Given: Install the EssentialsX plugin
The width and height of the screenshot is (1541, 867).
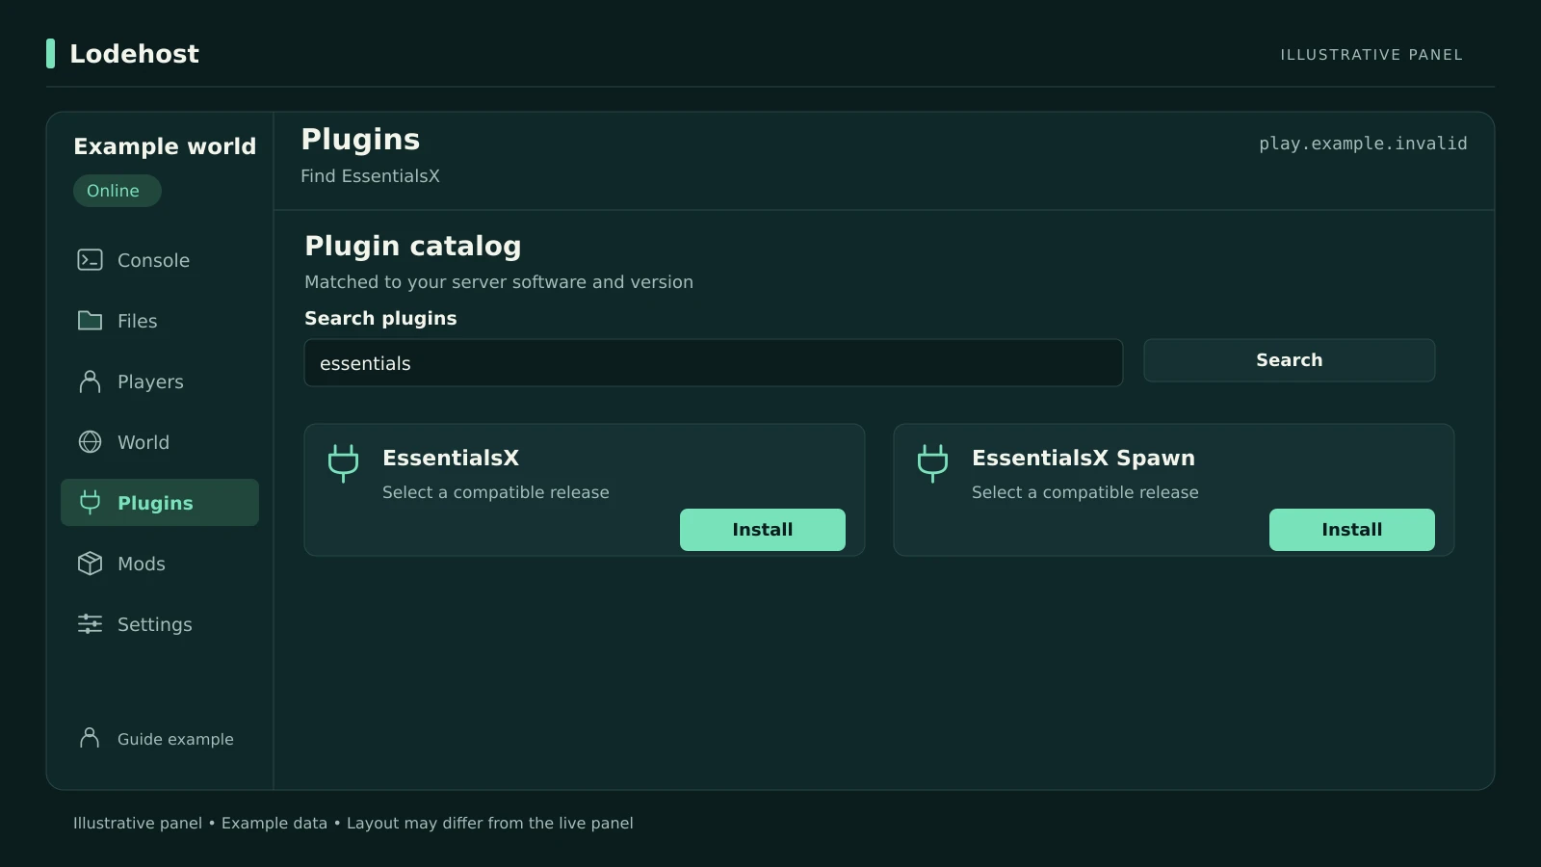Looking at the screenshot, I should (763, 530).
